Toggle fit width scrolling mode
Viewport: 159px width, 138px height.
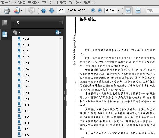(128, 11)
